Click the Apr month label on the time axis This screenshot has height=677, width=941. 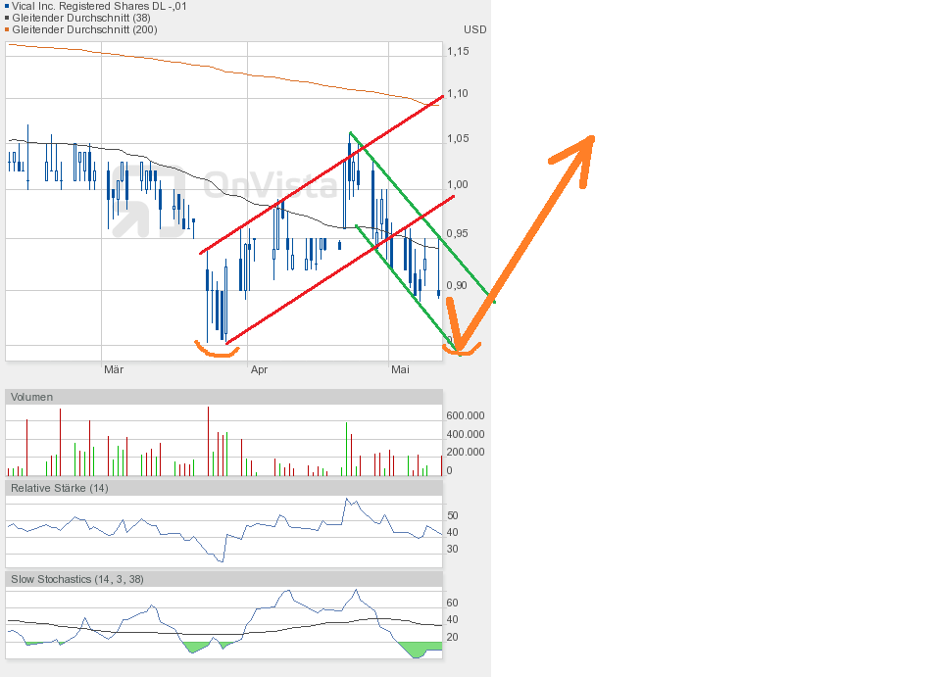pyautogui.click(x=259, y=369)
